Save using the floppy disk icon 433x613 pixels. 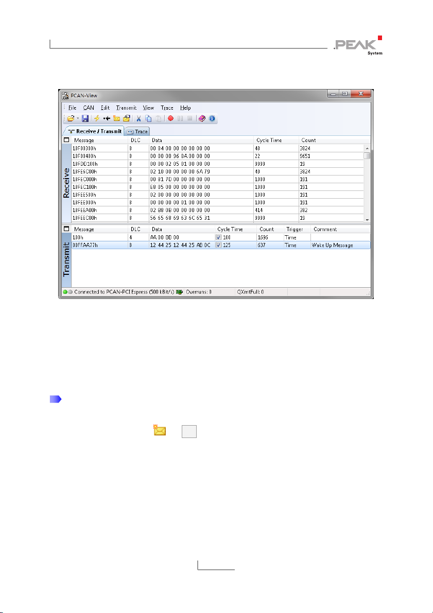tap(85, 118)
